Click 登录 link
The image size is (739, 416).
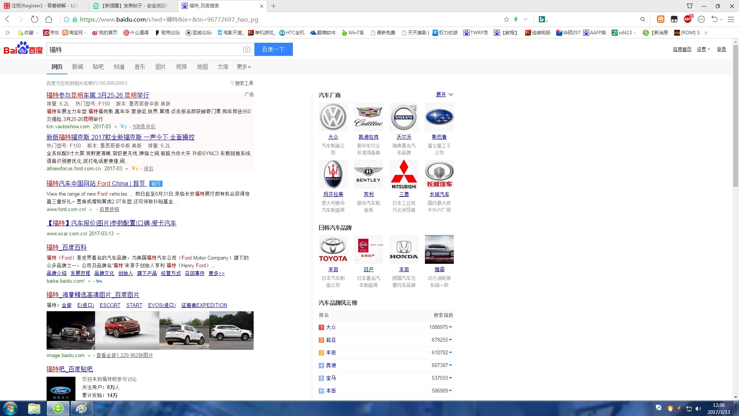(x=721, y=49)
